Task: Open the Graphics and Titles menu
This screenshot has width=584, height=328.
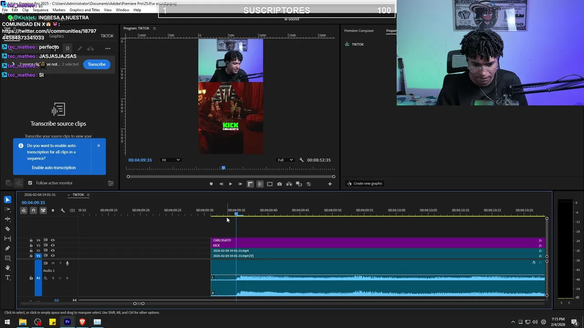Action: click(x=84, y=10)
